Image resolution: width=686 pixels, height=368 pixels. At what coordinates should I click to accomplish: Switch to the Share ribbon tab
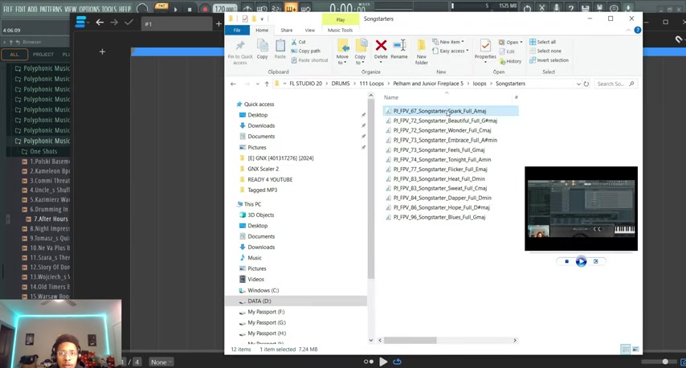coord(287,31)
